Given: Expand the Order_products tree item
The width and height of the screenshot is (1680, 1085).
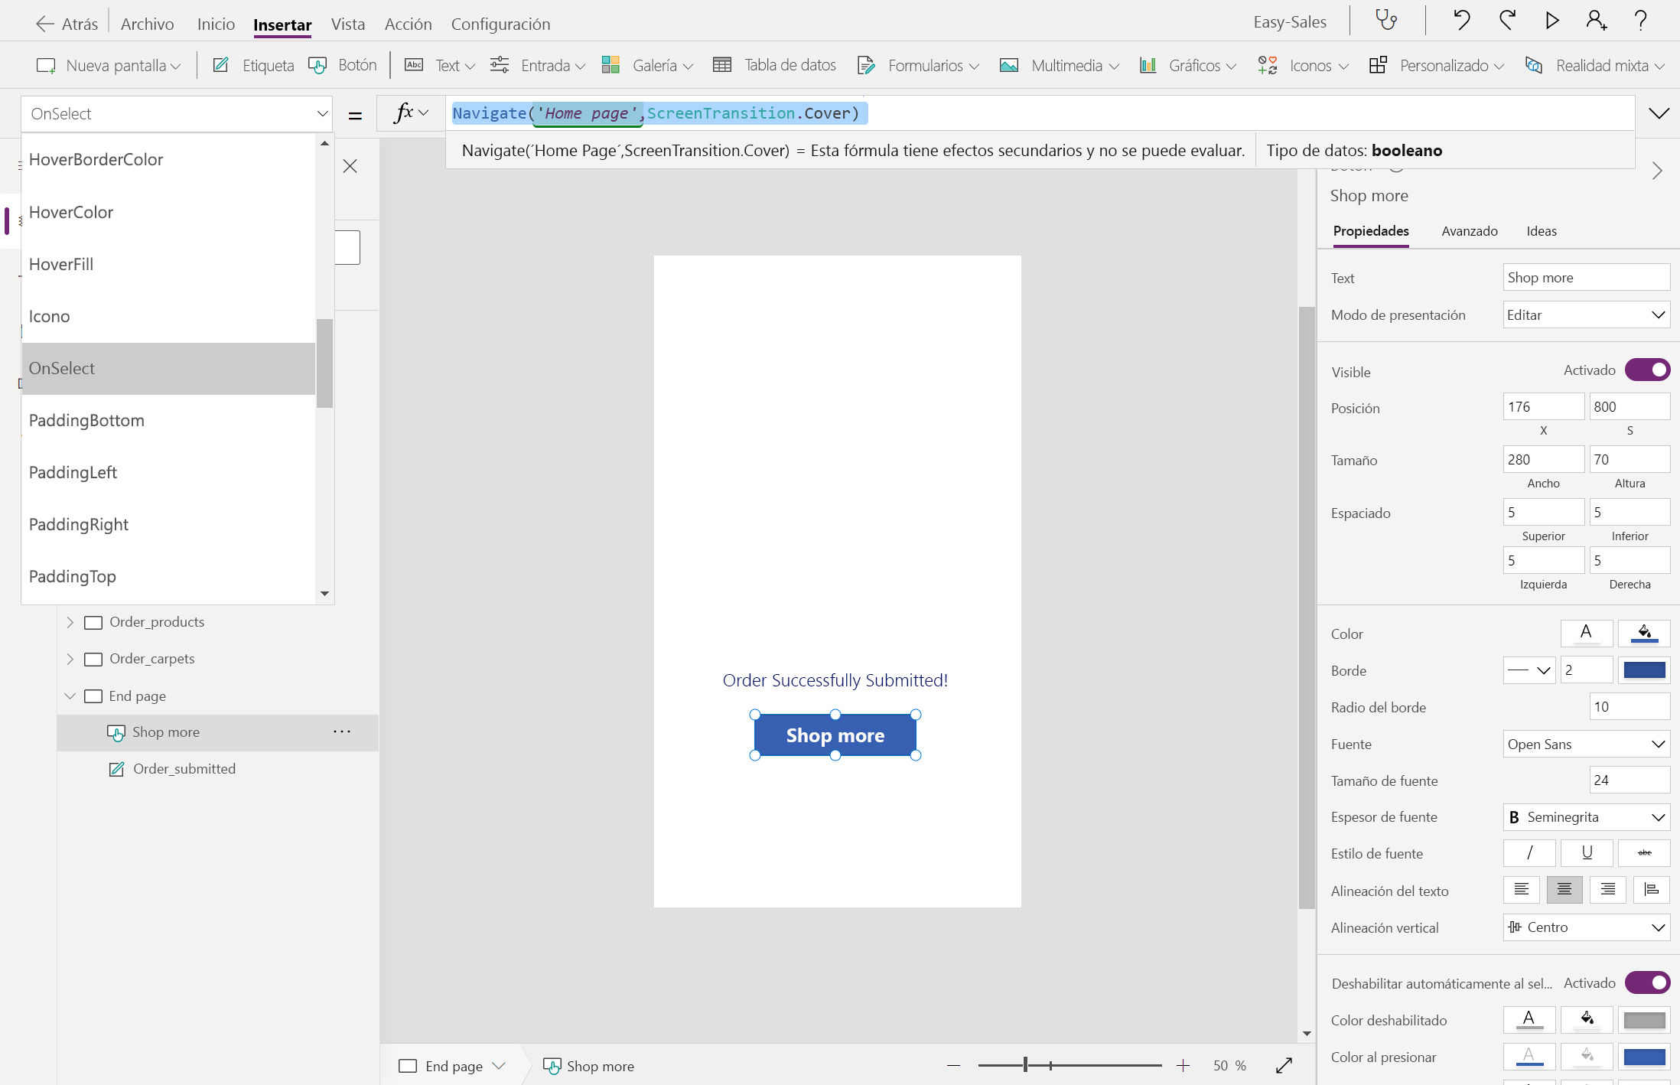Looking at the screenshot, I should [70, 622].
